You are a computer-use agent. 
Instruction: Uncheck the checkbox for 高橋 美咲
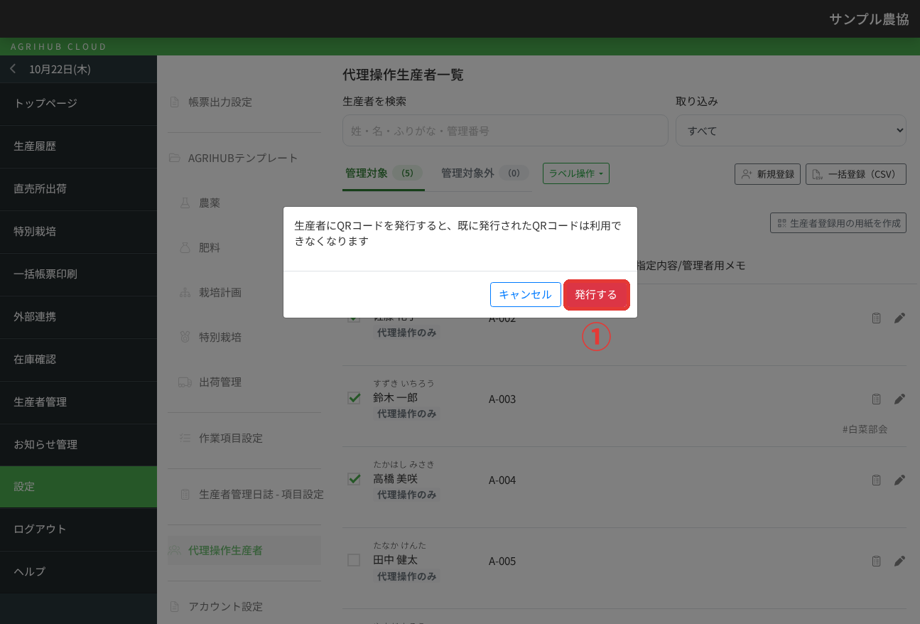point(354,479)
